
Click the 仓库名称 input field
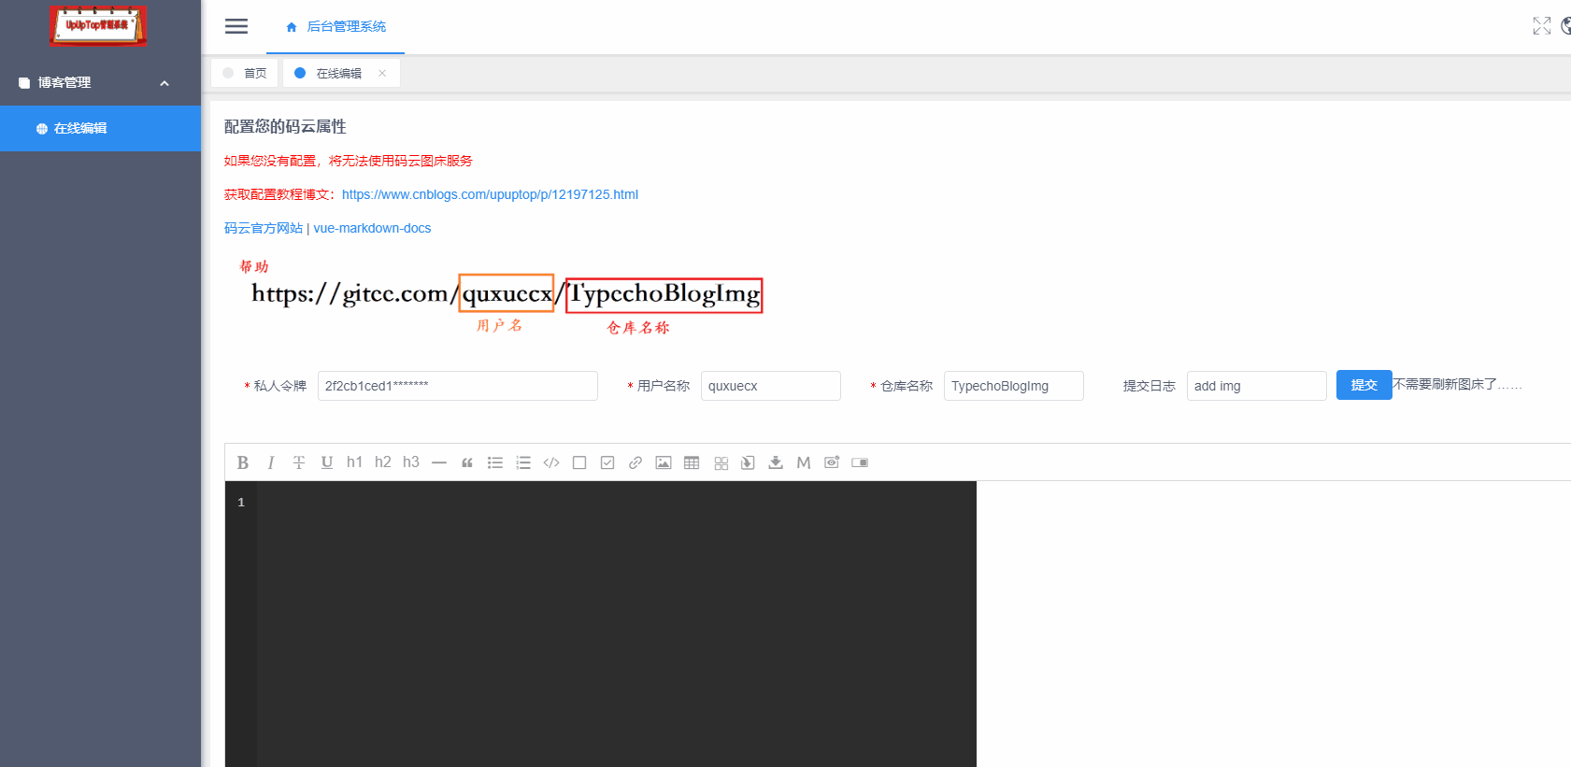[1014, 386]
